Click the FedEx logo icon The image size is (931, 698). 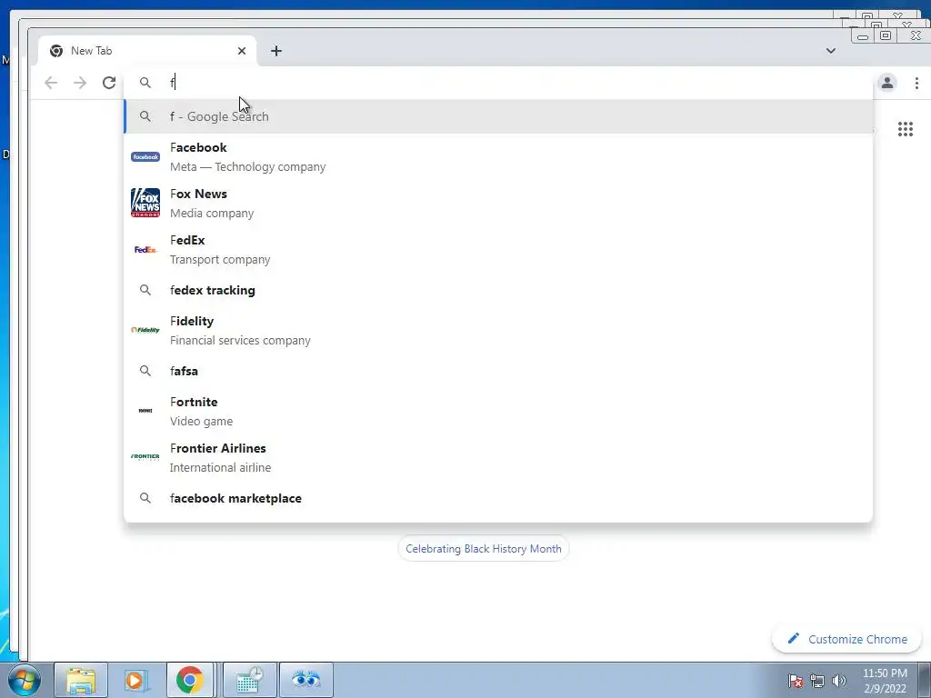[145, 249]
